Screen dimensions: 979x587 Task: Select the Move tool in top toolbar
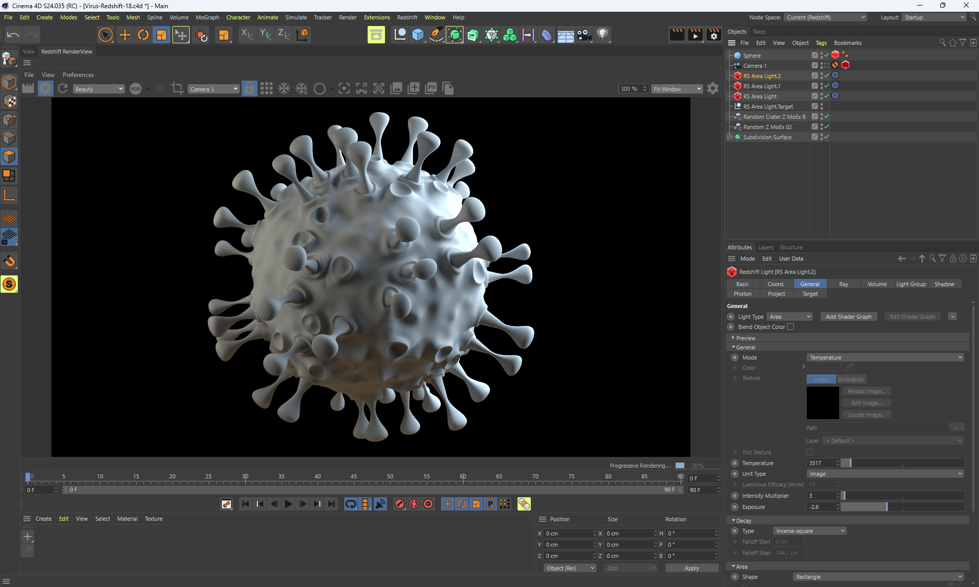(124, 35)
